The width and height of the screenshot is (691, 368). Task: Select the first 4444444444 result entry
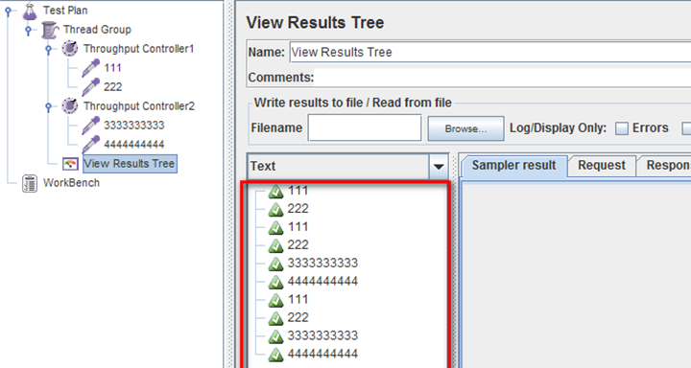(x=322, y=282)
